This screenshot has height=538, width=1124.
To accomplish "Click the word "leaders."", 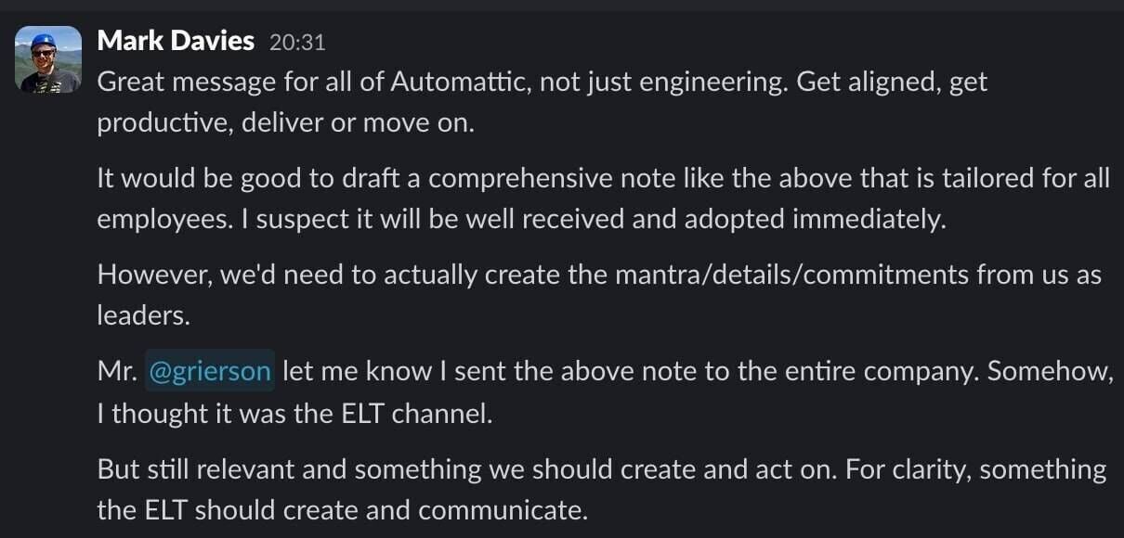I will click(144, 315).
